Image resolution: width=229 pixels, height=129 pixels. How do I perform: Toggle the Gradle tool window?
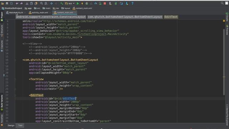[x=227, y=17]
